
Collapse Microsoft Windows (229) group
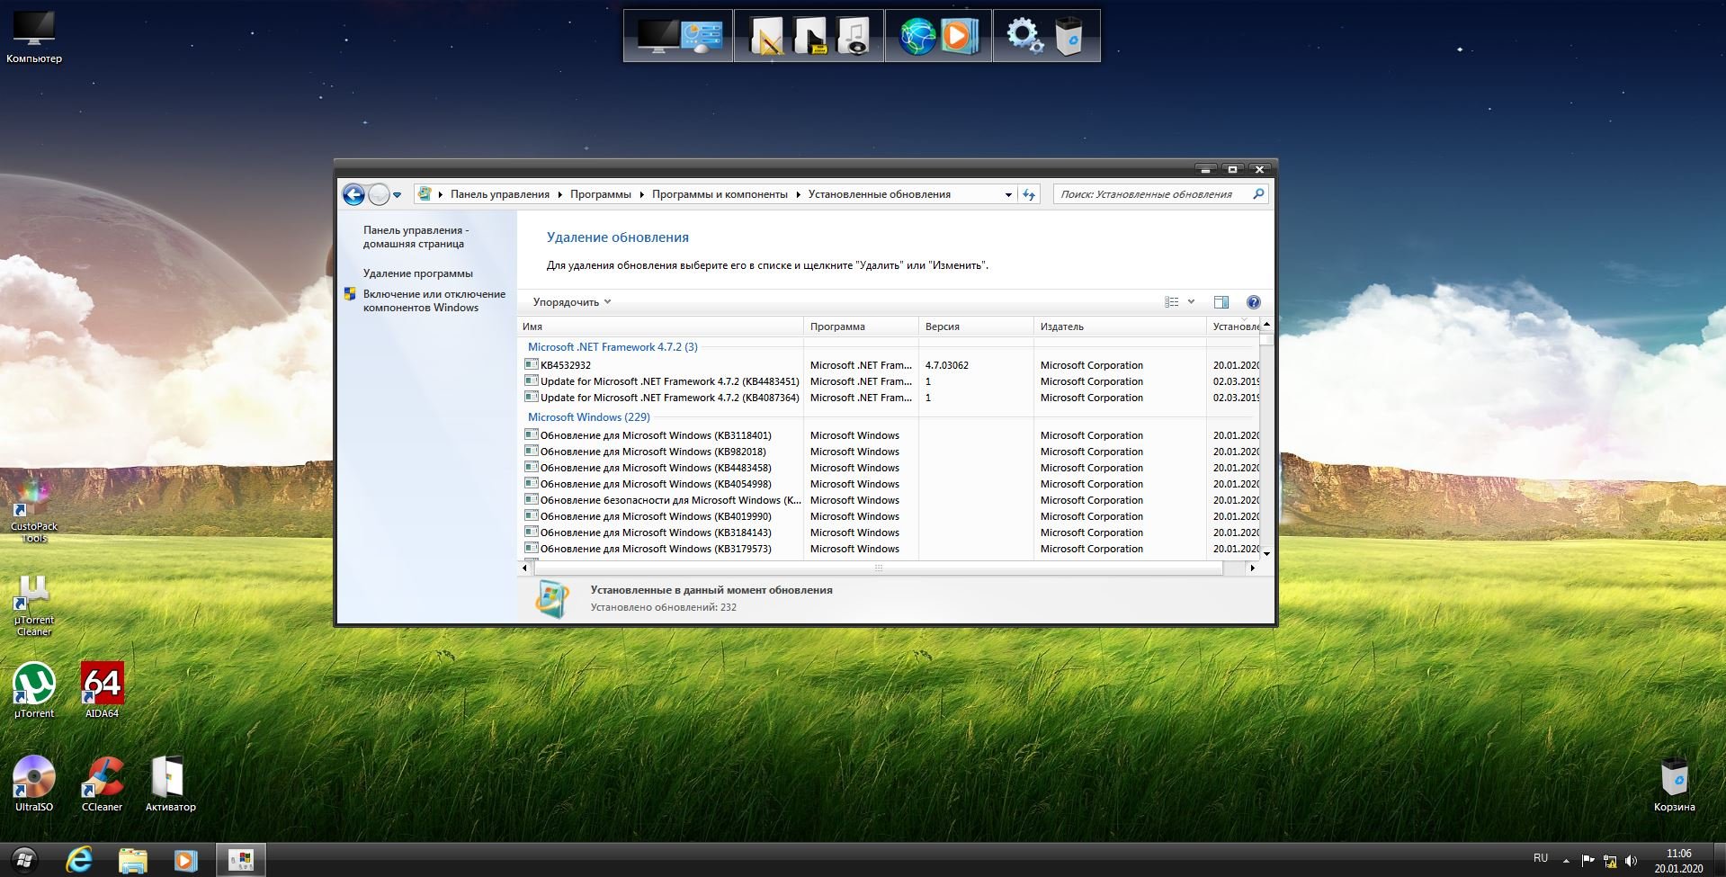coord(589,417)
